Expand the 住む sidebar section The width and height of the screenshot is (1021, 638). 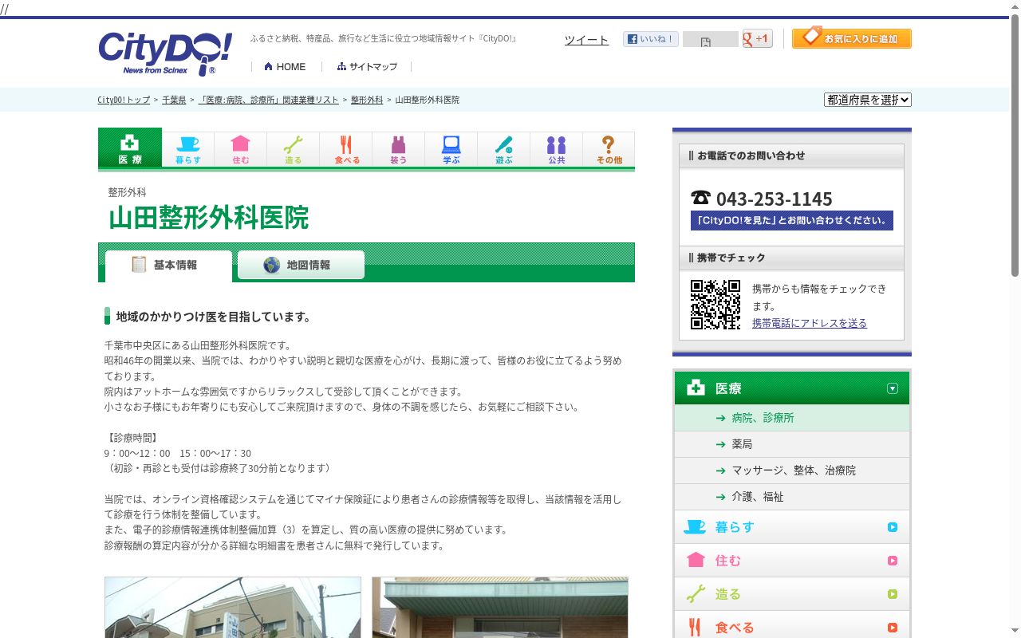click(792, 561)
